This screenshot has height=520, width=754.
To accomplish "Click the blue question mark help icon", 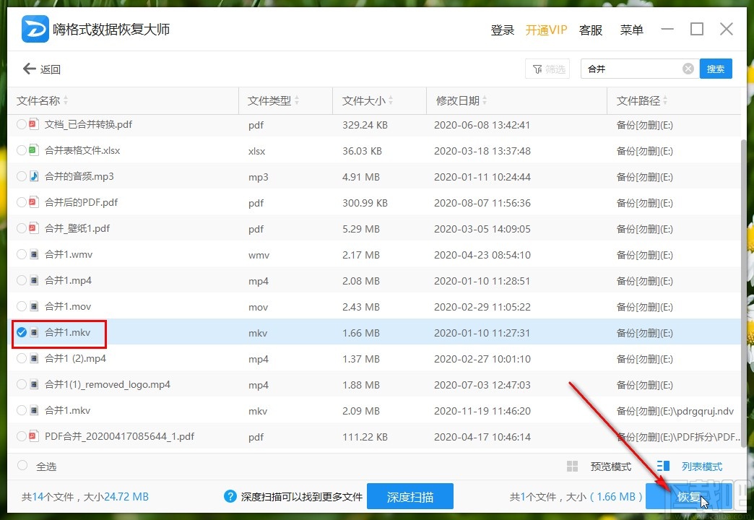I will [x=230, y=496].
